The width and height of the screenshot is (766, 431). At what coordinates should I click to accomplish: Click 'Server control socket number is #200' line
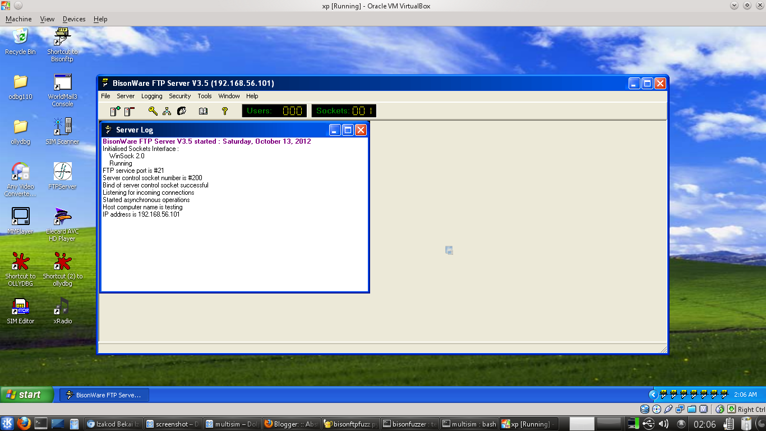coord(153,178)
